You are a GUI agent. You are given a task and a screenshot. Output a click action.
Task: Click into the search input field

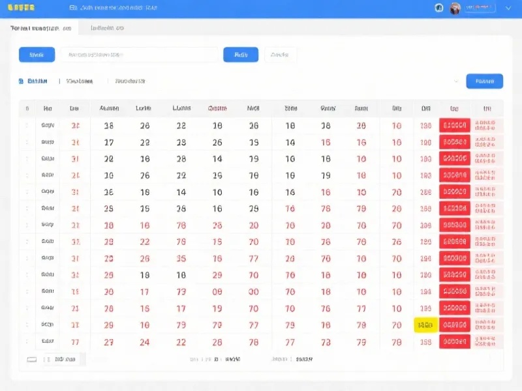click(140, 55)
